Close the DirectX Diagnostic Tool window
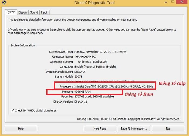The height and width of the screenshot is (136, 189). tap(182, 2)
